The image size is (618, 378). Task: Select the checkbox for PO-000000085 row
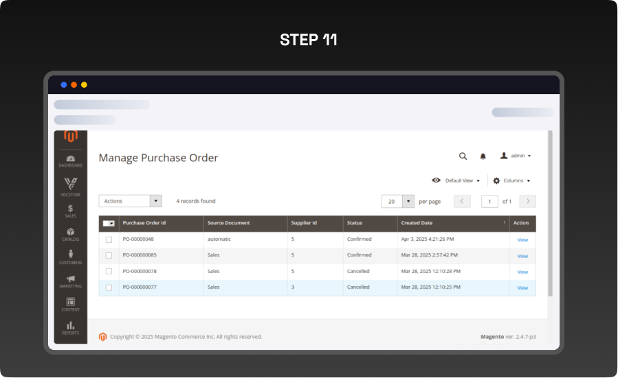(109, 255)
